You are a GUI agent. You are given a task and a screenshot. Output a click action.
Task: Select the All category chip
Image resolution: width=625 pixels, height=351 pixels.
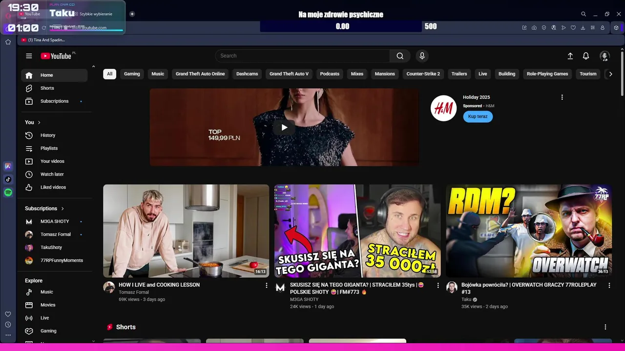pos(110,74)
